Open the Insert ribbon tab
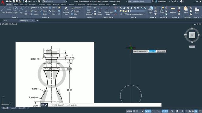This screenshot has width=202, height=113. click(x=16, y=4)
